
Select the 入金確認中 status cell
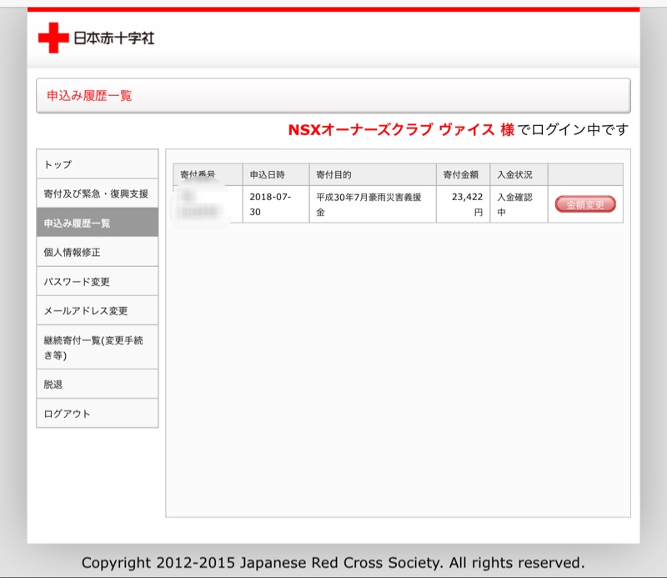click(x=519, y=204)
